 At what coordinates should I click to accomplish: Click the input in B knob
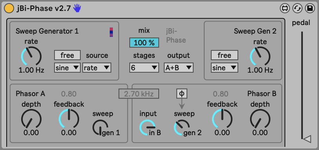(147, 127)
